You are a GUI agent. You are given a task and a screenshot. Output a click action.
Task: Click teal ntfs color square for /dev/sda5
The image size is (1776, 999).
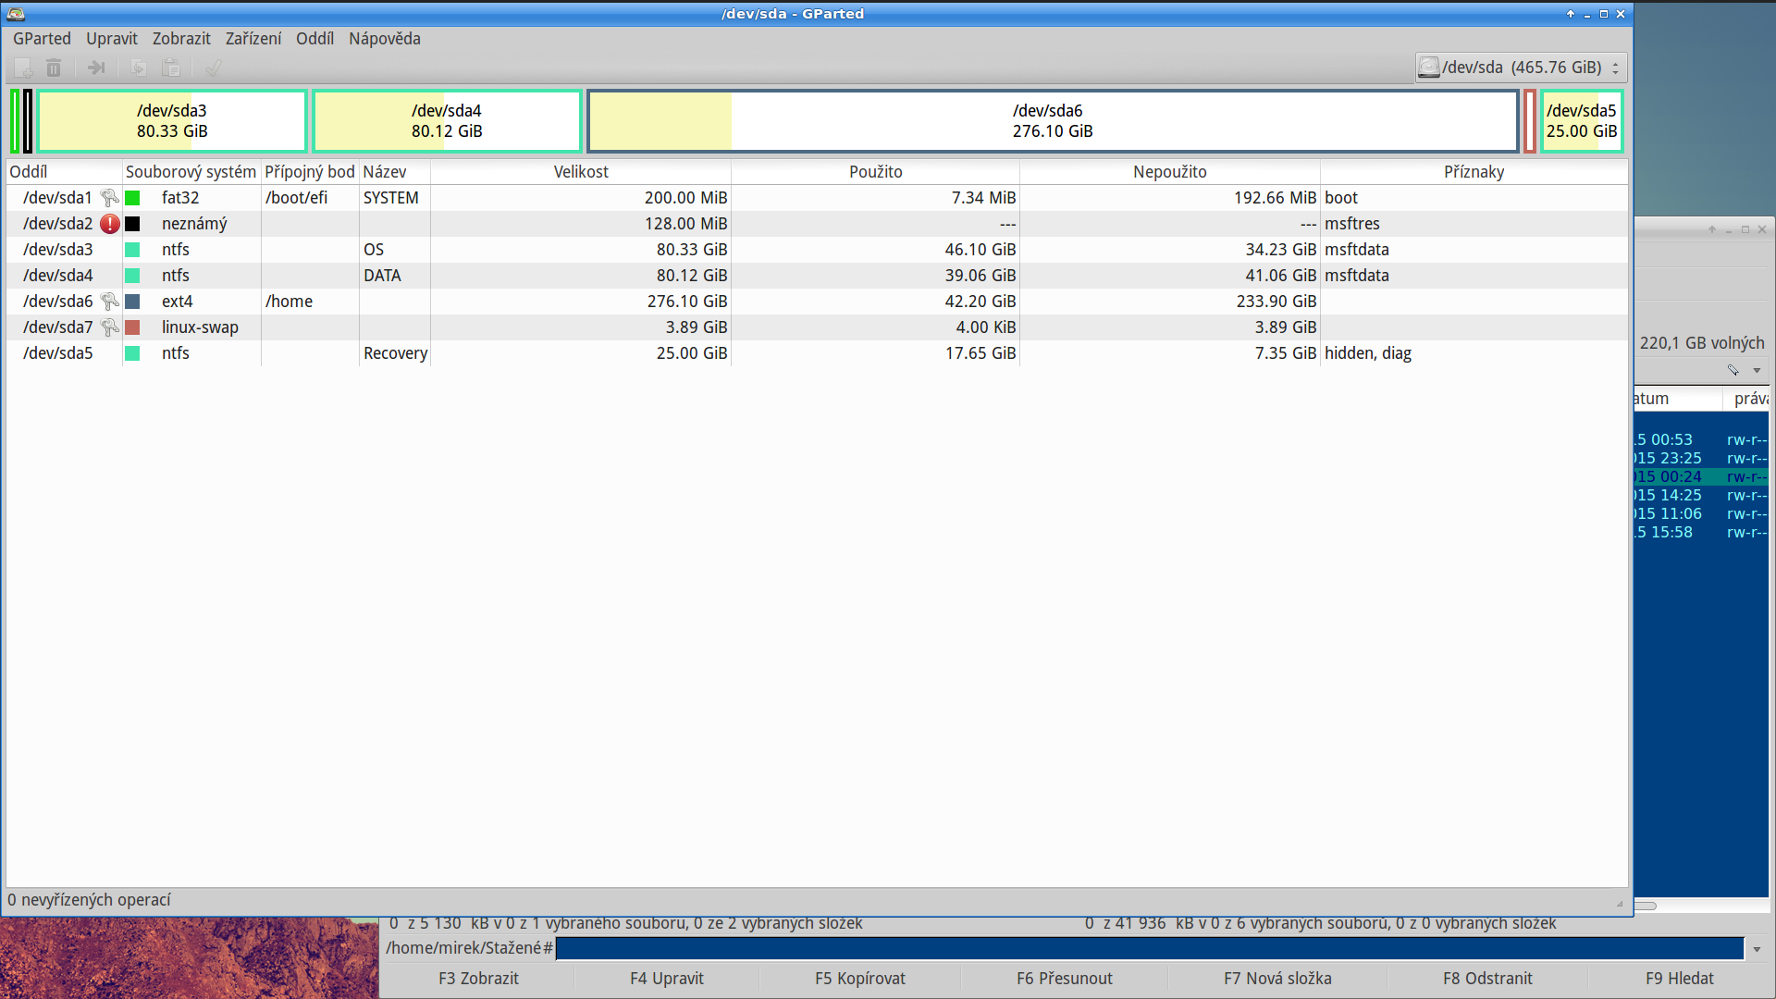pyautogui.click(x=132, y=353)
